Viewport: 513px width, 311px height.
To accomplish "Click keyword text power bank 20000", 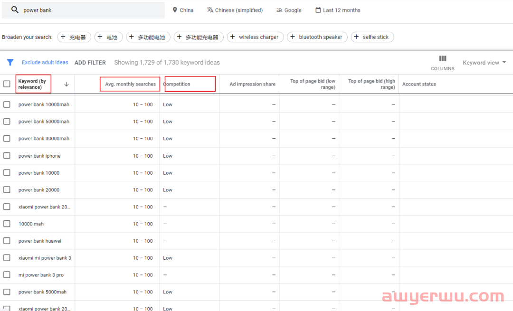I will [38, 190].
